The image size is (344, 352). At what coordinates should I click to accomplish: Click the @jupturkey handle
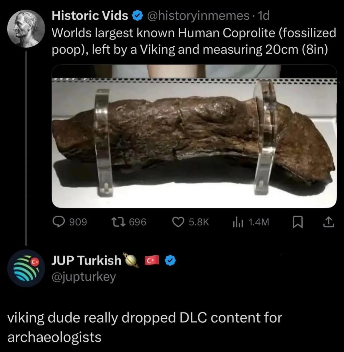83,277
